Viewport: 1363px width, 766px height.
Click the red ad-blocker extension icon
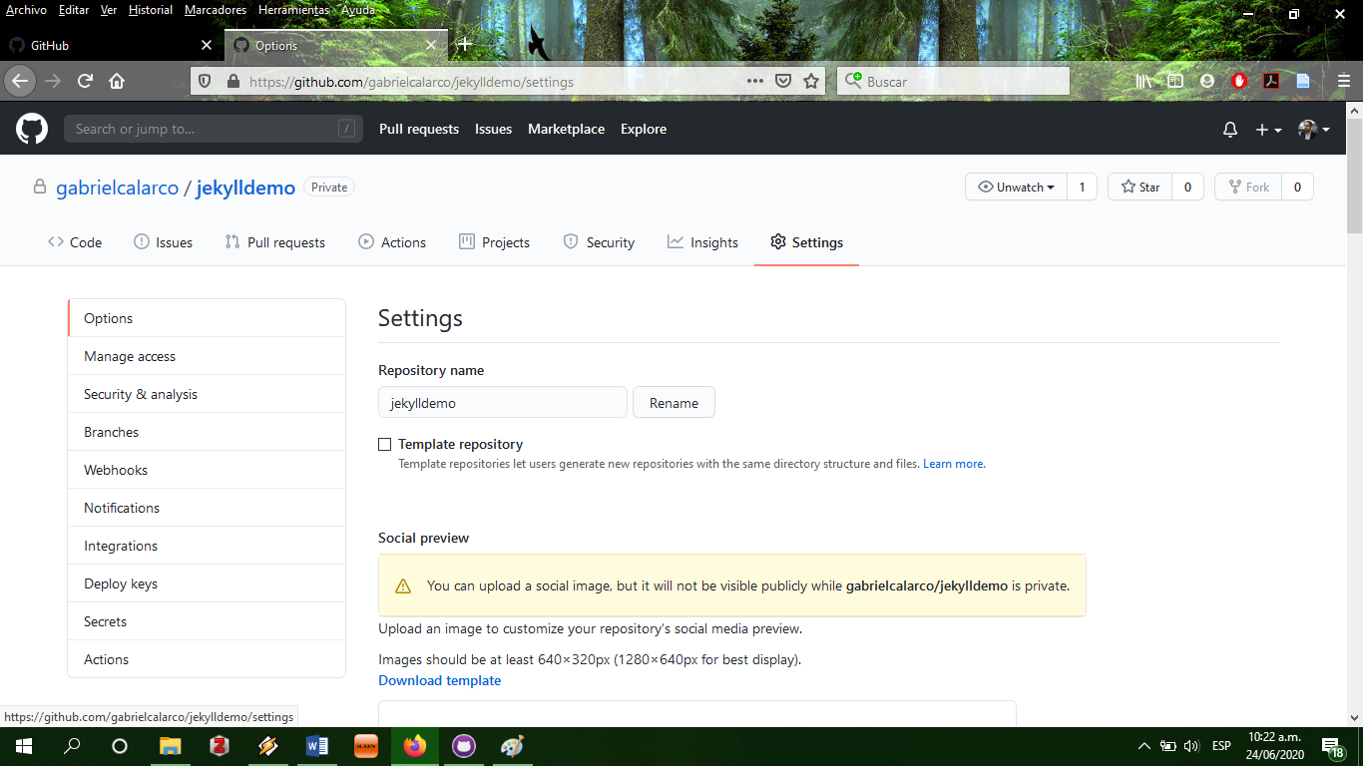coord(1239,81)
